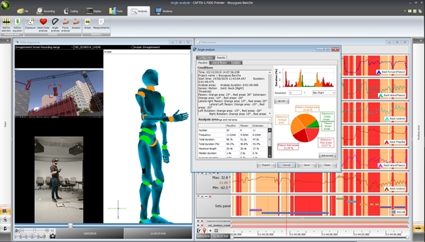The width and height of the screenshot is (425, 242).
Task: Select the Angle analysis ribbon icon
Action: (55, 26)
